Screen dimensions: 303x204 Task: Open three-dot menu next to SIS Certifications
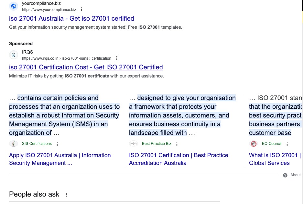57,144
